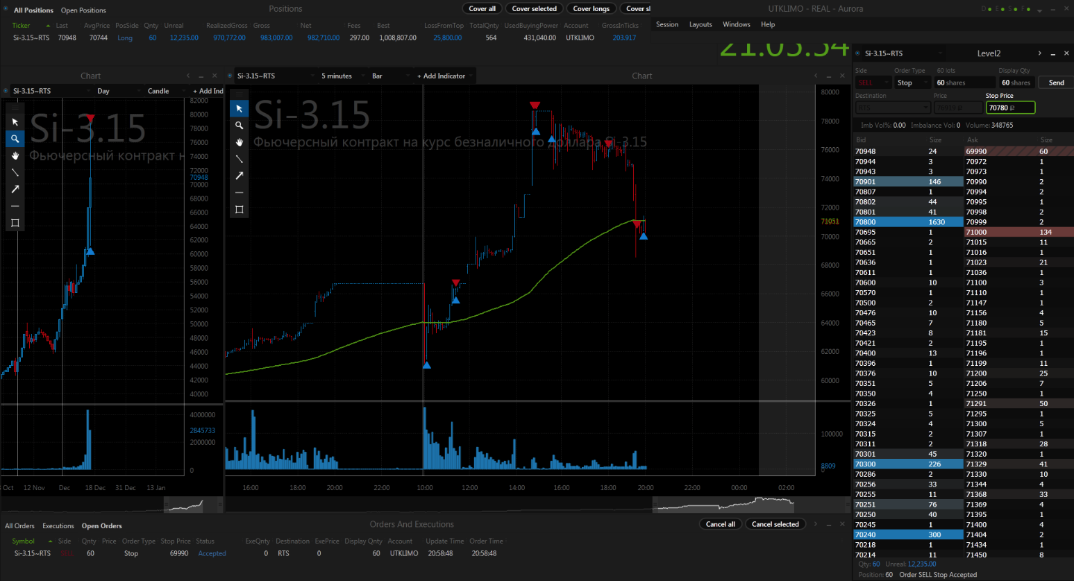1074x581 pixels.
Task: Click the chart overview range slider below main chart
Action: point(725,504)
